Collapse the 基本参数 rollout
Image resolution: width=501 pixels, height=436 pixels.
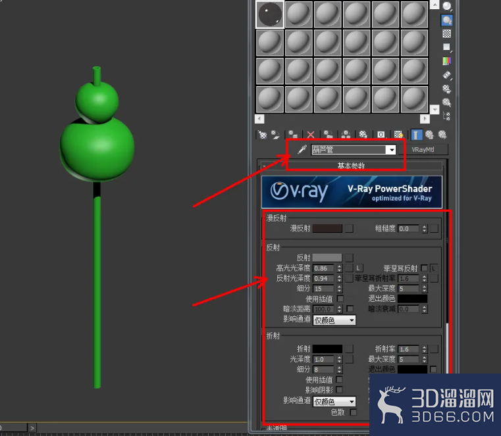pos(351,166)
